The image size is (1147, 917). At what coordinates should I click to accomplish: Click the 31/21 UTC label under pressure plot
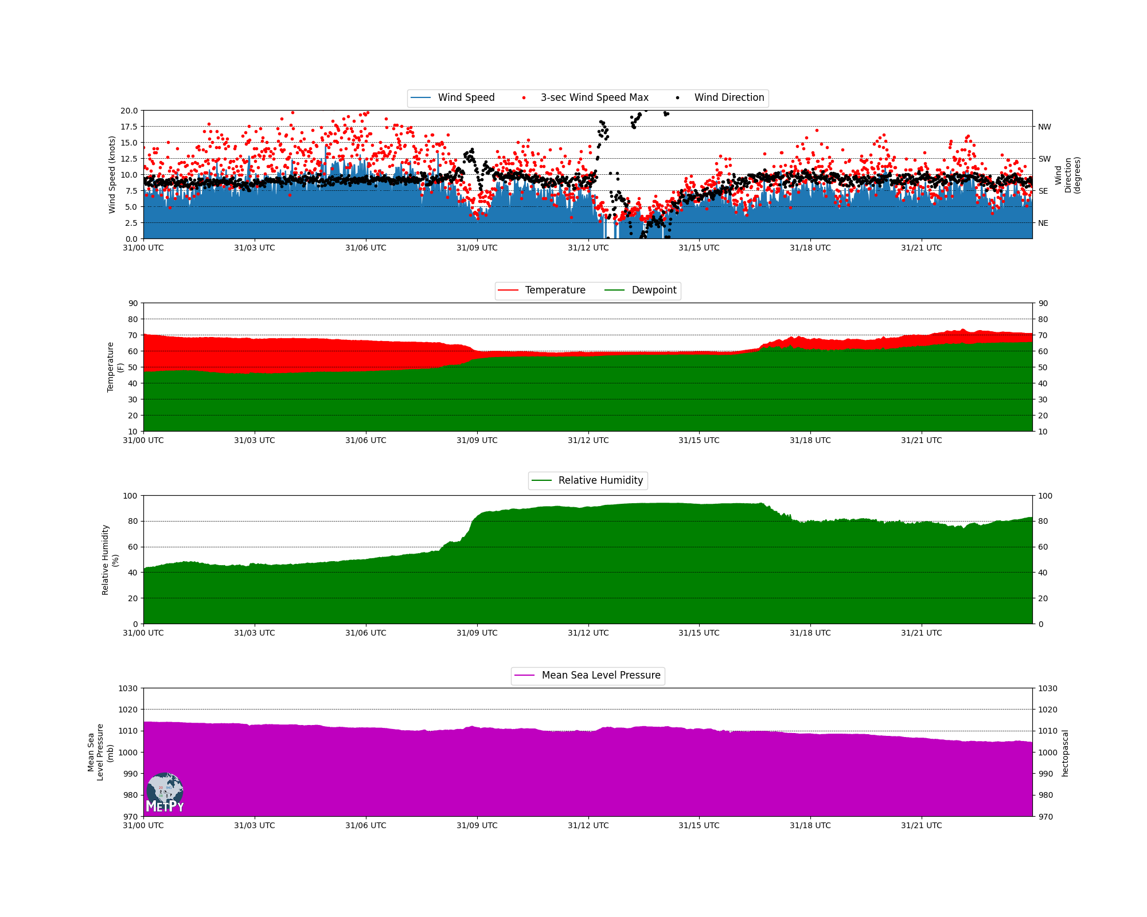pyautogui.click(x=921, y=826)
